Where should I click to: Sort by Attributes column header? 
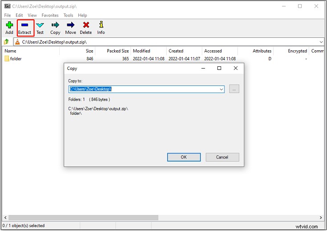(256, 51)
